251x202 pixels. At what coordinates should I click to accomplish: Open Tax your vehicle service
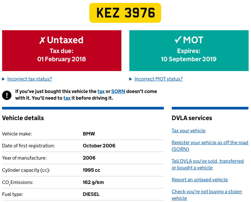coord(188,131)
